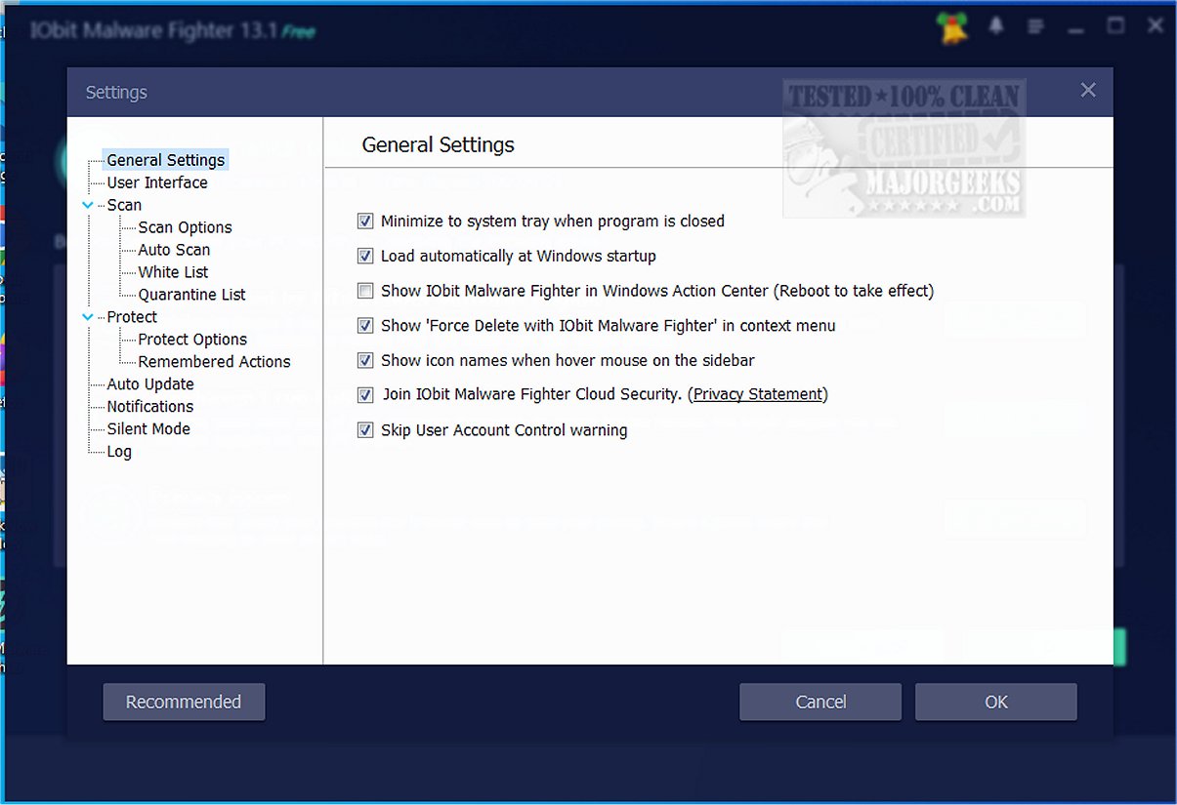Open the Quarantine List page
The height and width of the screenshot is (805, 1177).
191,295
